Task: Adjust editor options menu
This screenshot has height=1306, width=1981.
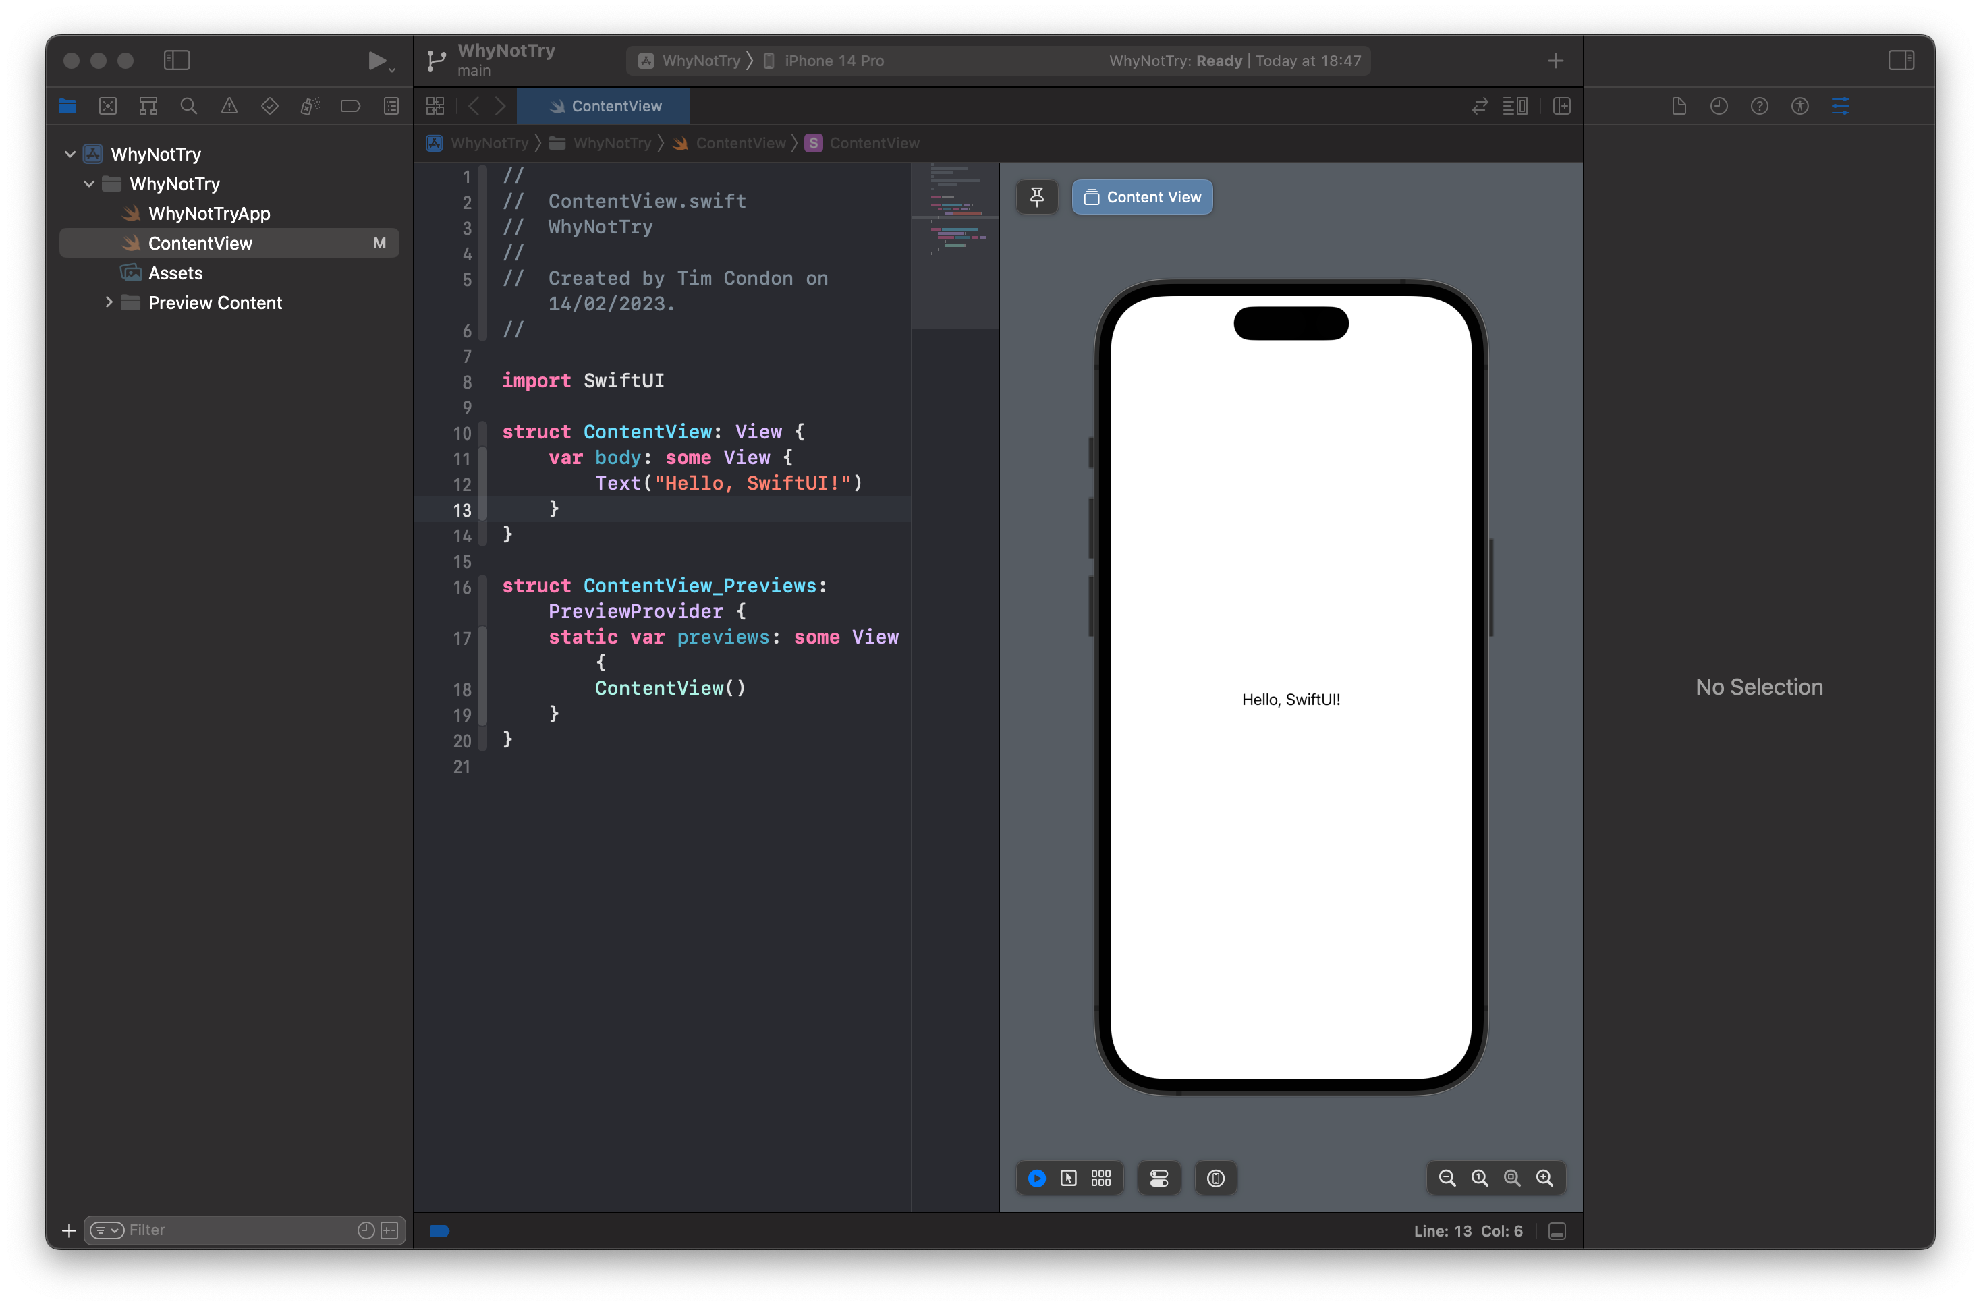Action: point(1515,106)
